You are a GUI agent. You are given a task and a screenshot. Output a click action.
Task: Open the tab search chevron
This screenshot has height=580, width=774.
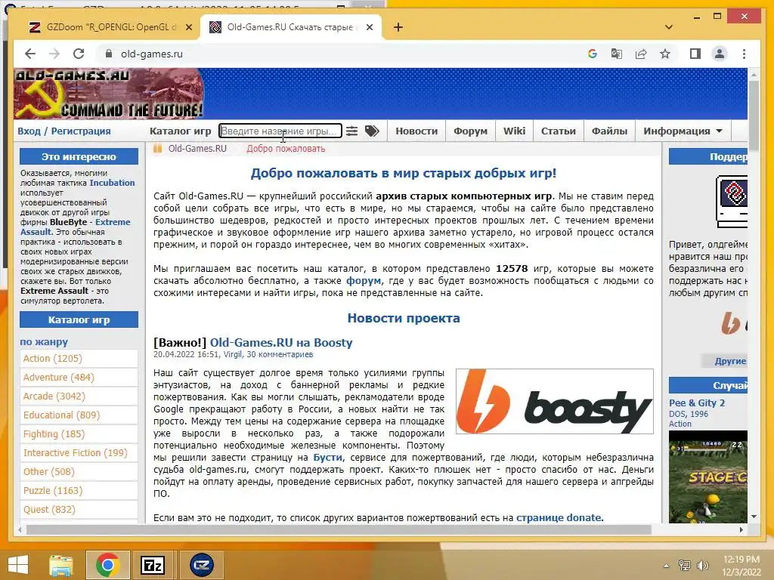pos(669,27)
